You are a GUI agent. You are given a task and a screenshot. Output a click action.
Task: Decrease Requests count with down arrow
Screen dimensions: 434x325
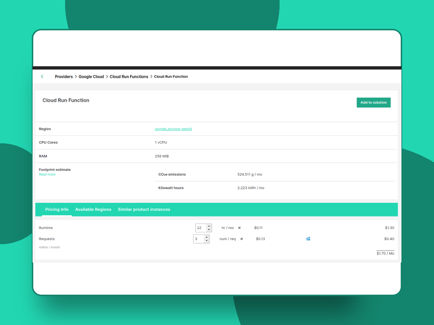(207, 240)
